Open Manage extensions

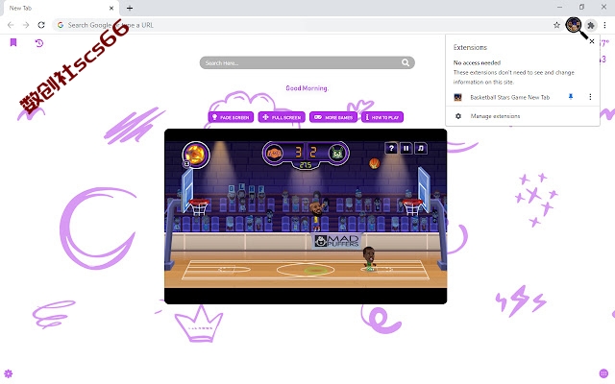(495, 116)
